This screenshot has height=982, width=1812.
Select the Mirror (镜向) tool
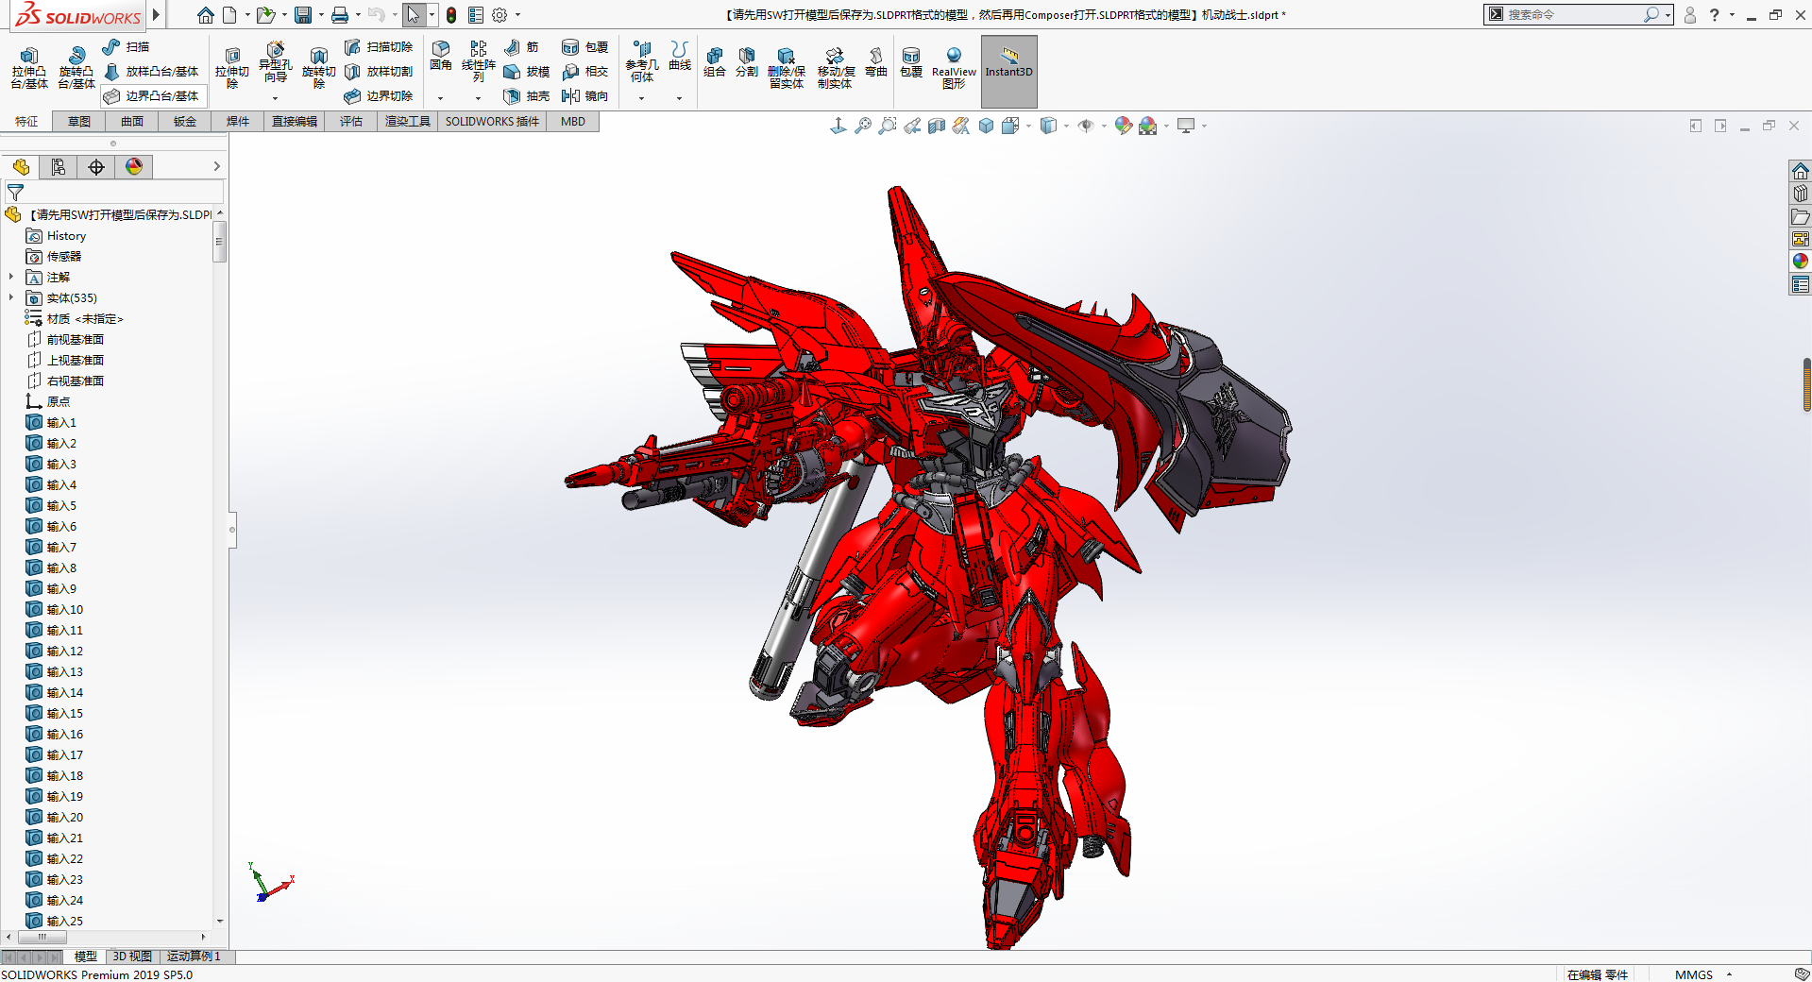[585, 96]
